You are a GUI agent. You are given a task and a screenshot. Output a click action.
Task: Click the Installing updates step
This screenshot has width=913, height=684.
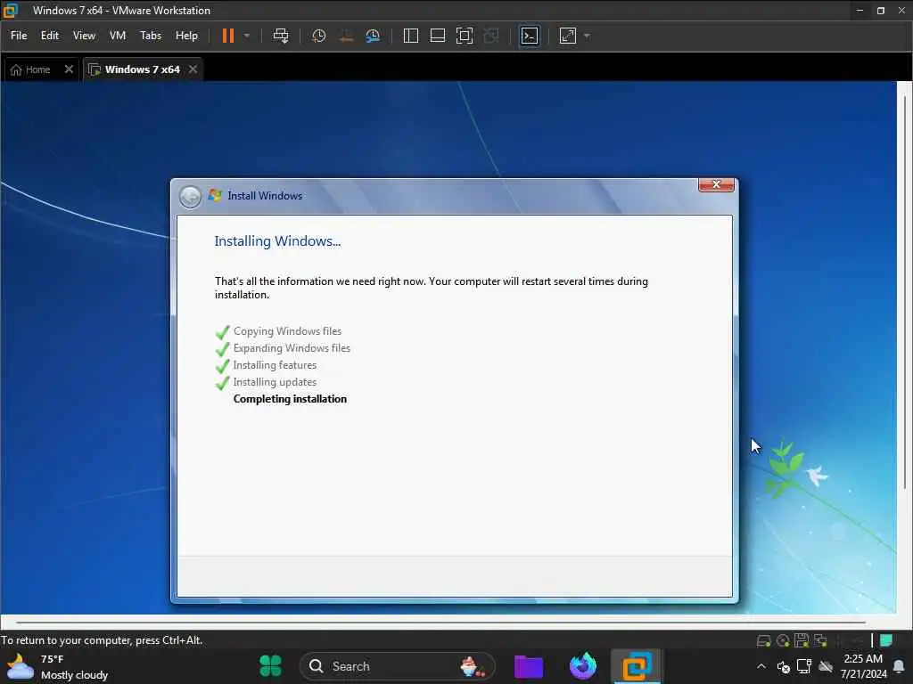(275, 381)
